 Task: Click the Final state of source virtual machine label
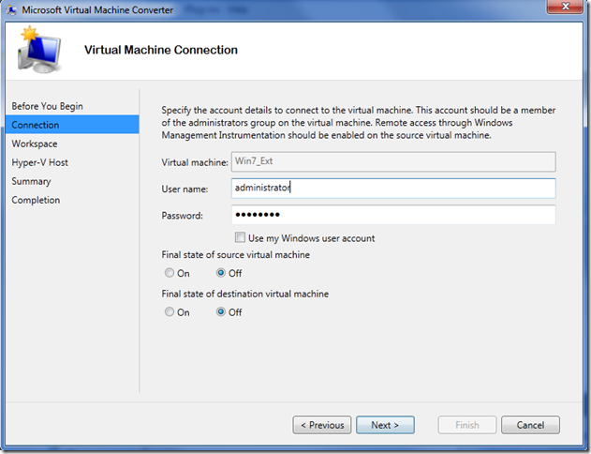(x=236, y=255)
